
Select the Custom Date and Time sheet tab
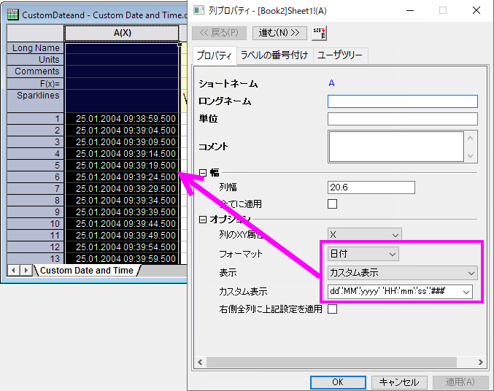point(87,271)
